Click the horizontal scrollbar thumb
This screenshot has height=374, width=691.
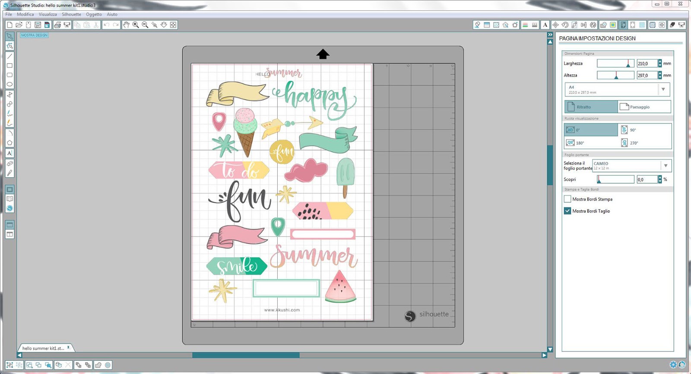(246, 355)
